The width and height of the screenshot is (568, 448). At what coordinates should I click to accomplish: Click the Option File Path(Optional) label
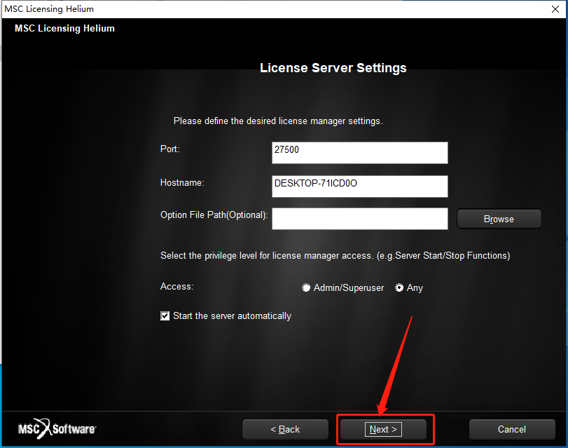coord(214,215)
